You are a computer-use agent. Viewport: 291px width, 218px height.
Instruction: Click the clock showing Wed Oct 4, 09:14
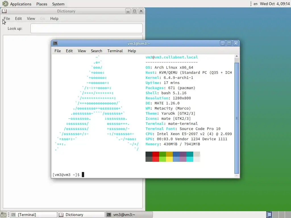(x=275, y=4)
